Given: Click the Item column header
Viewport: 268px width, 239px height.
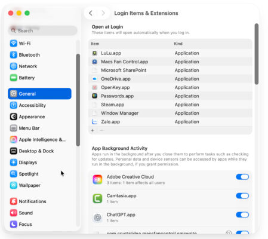Looking at the screenshot, I should tap(95, 44).
